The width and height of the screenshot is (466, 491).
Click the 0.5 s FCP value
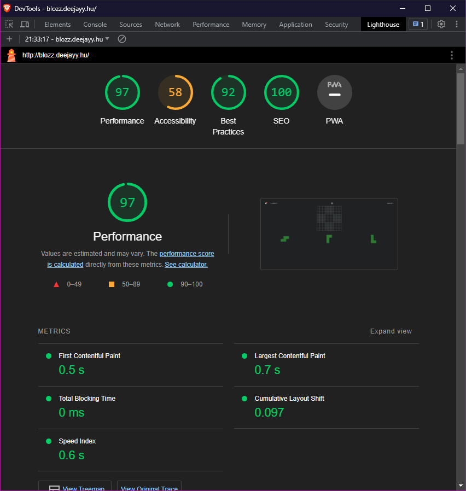pos(72,370)
